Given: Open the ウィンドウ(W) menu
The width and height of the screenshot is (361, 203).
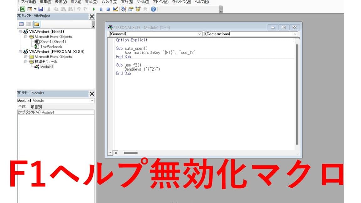Looking at the screenshot, I should pos(181,2).
